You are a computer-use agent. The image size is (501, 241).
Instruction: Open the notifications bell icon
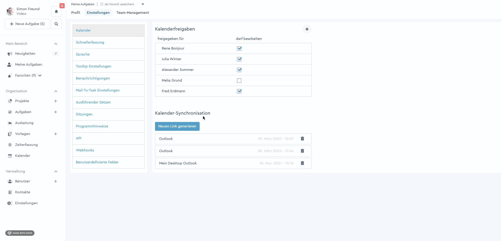coord(56,11)
